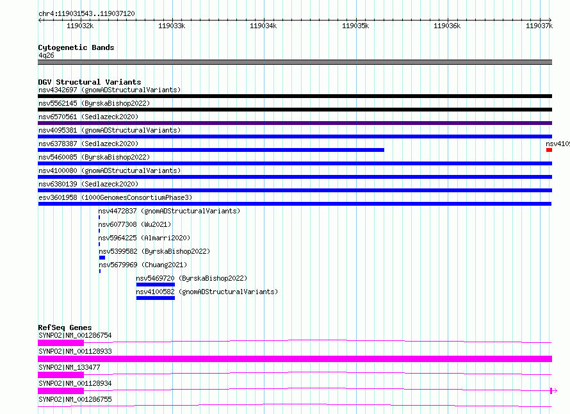Select the nsv5469720 ByrskaBishop2022 label
This screenshot has width=570, height=414.
[x=191, y=278]
